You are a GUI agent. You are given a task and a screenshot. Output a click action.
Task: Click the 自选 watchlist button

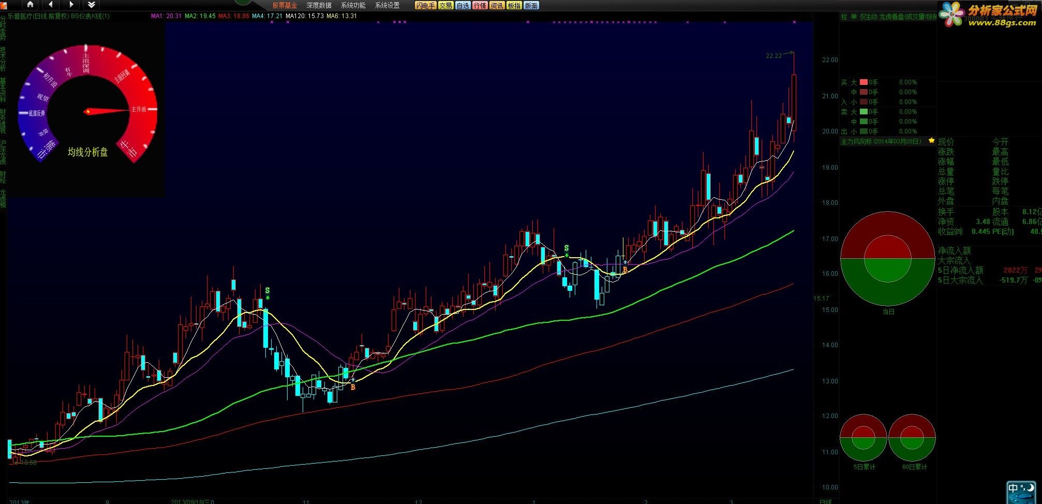pyautogui.click(x=463, y=5)
